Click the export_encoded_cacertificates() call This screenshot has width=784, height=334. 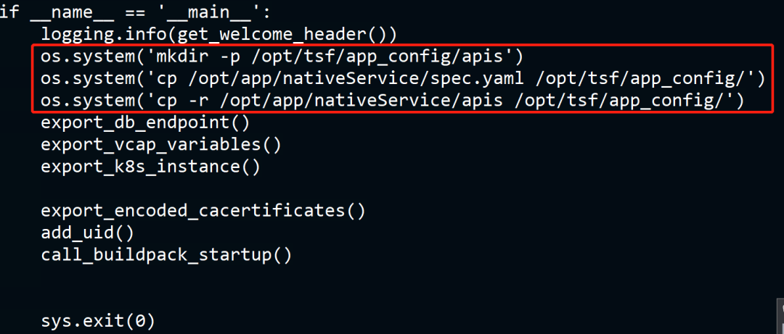click(203, 211)
